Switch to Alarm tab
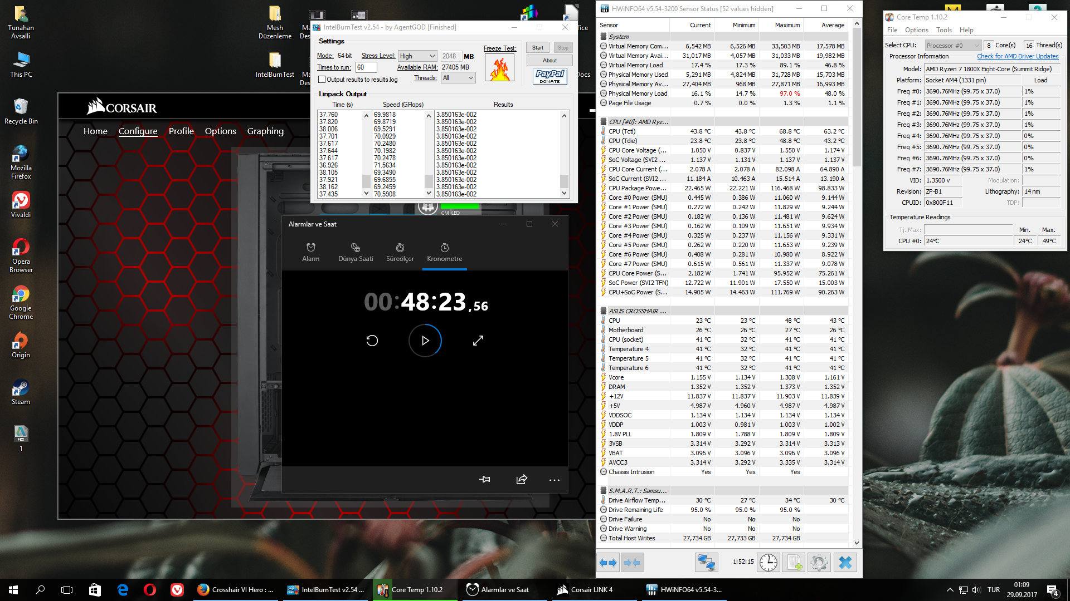Image resolution: width=1070 pixels, height=601 pixels. (x=311, y=253)
